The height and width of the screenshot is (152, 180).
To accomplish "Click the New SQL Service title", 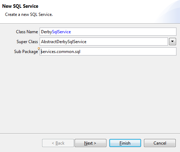I will (x=20, y=6).
